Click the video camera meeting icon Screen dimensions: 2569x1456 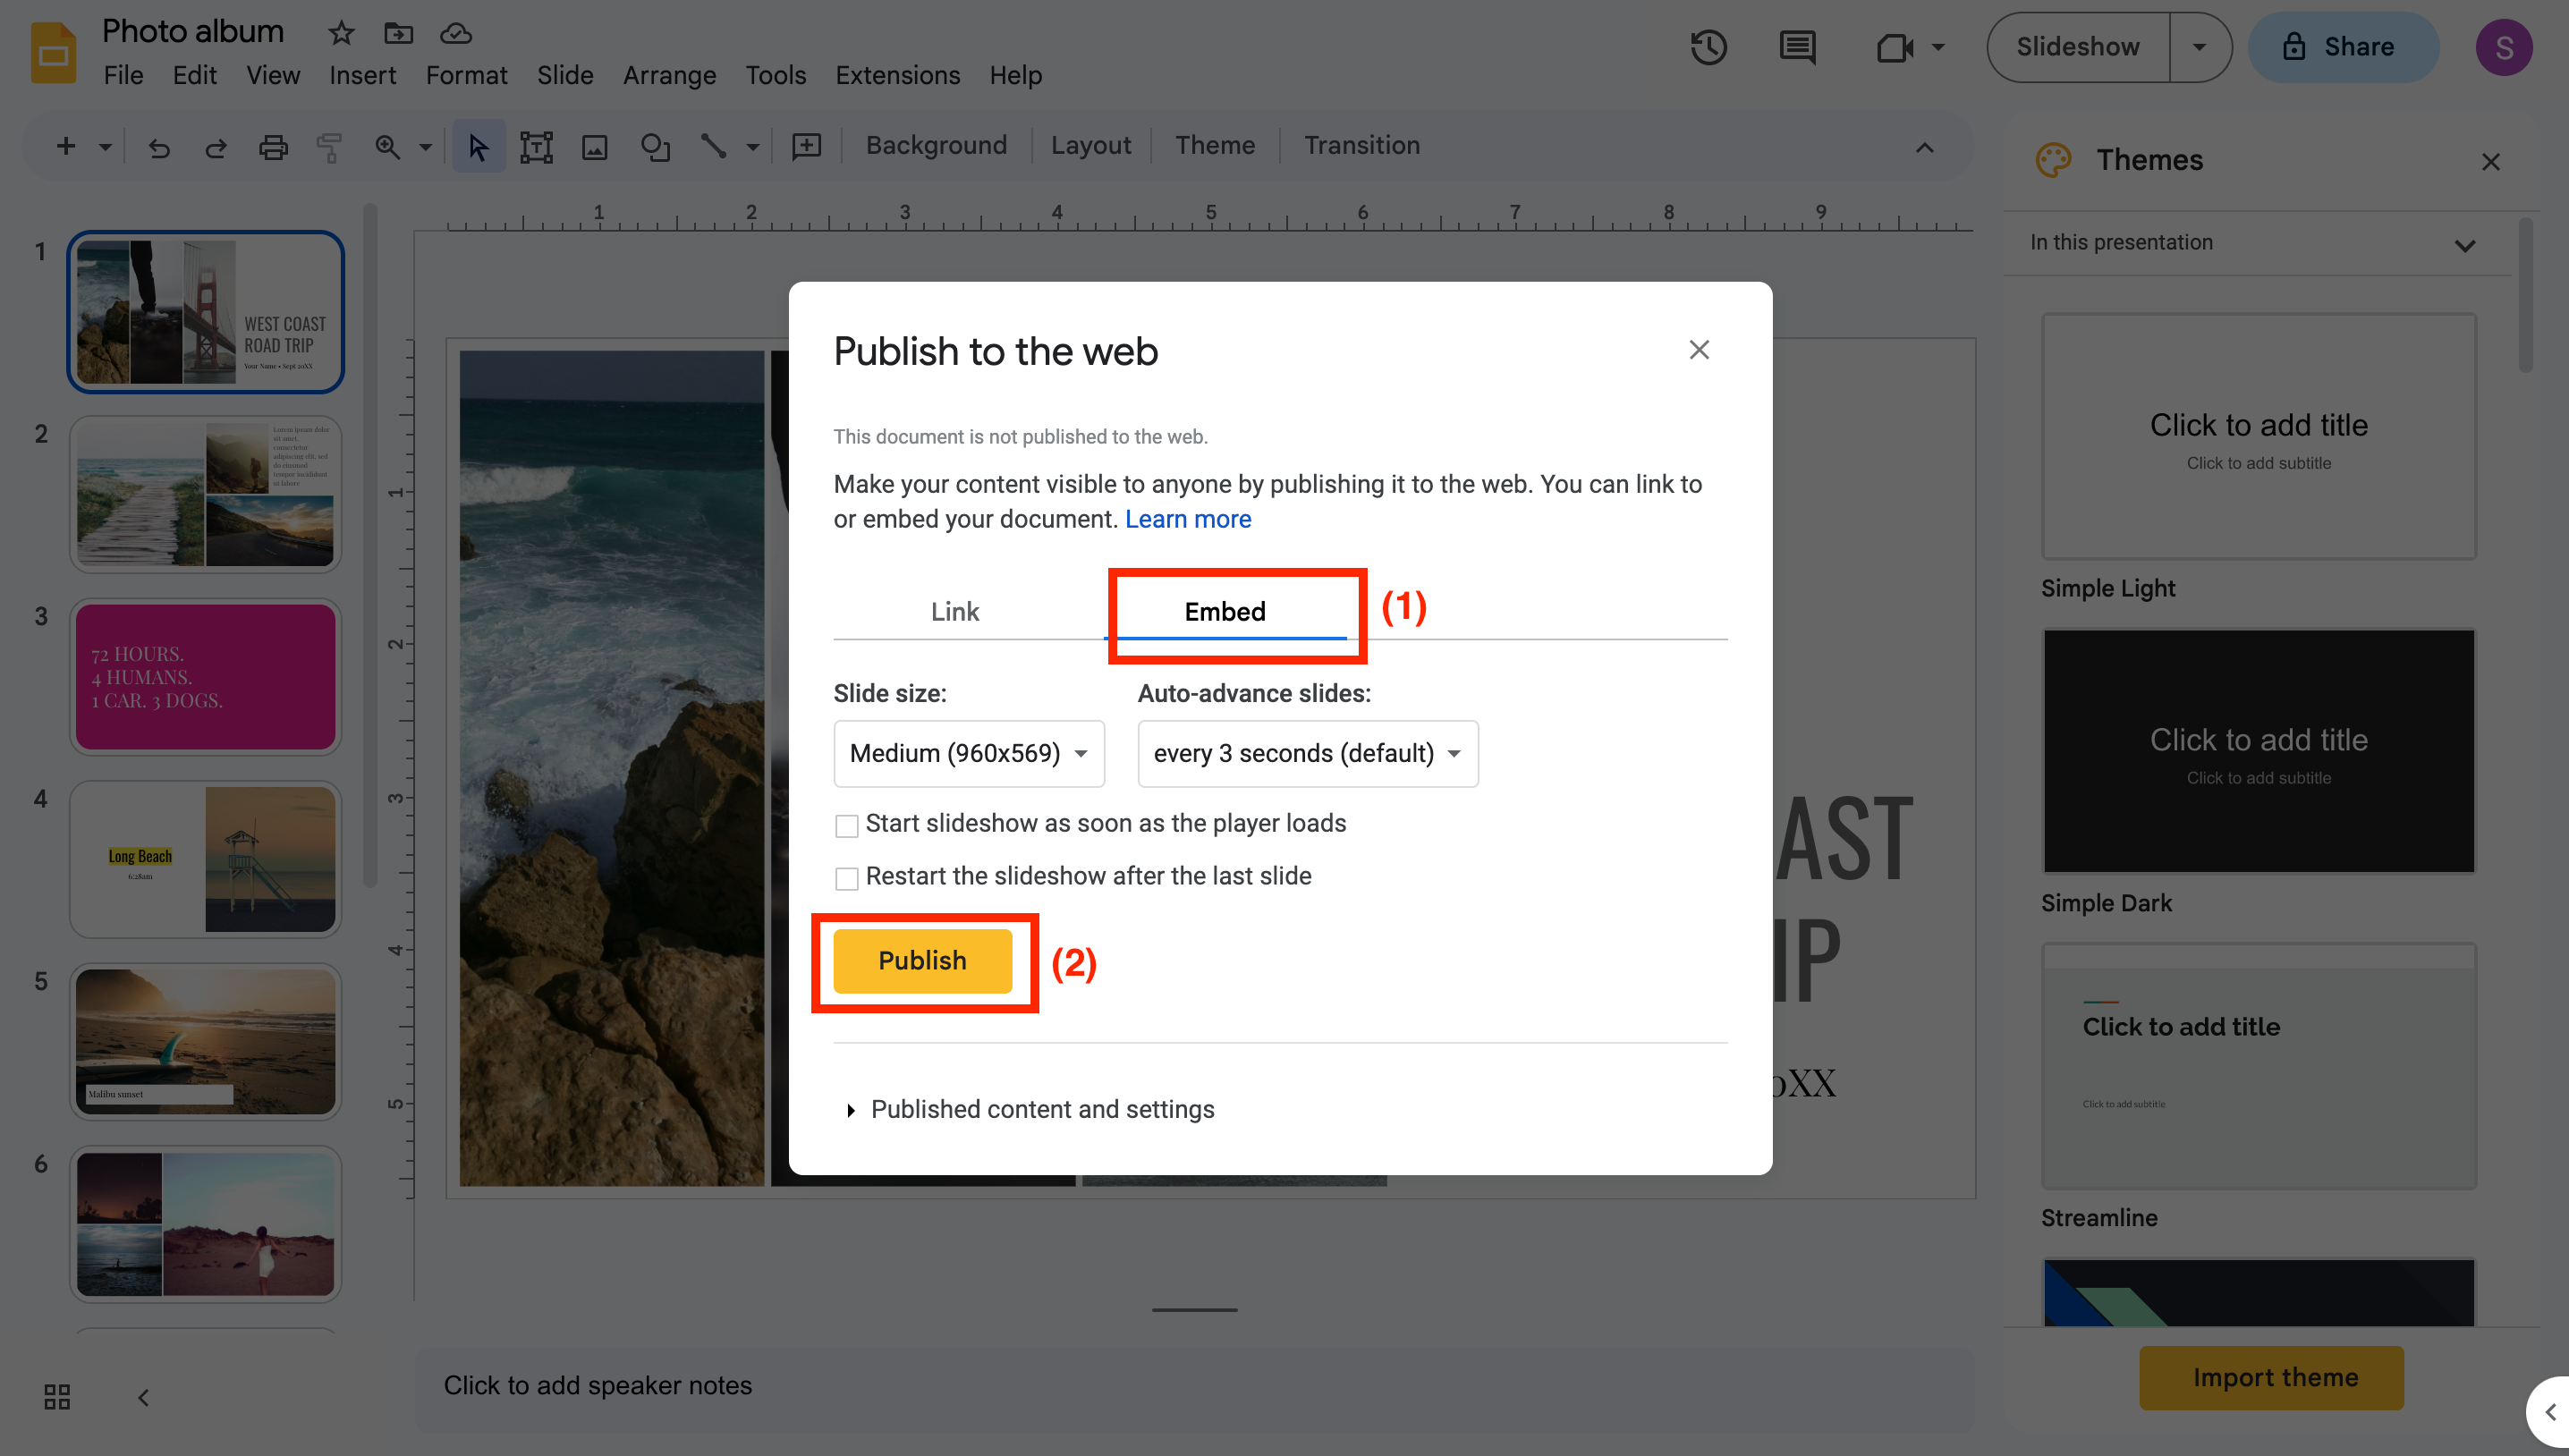(1894, 47)
